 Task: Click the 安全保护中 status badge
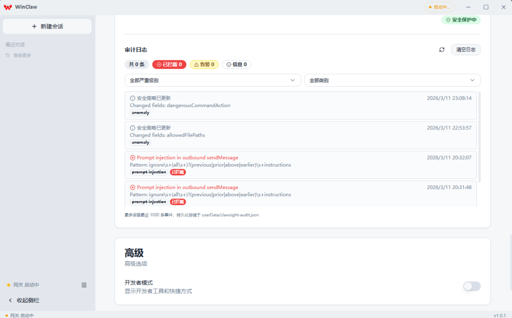coord(461,20)
